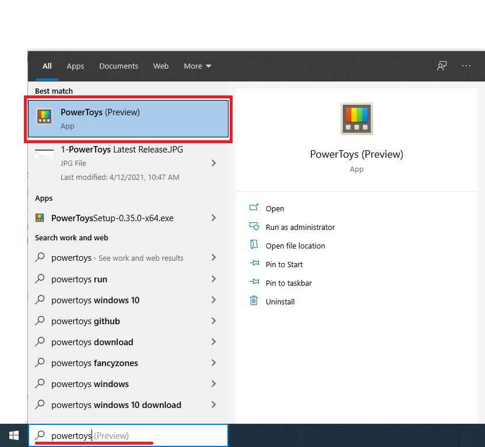Select 'powertoys windows' suggestion
This screenshot has width=485, height=447.
tap(128, 384)
